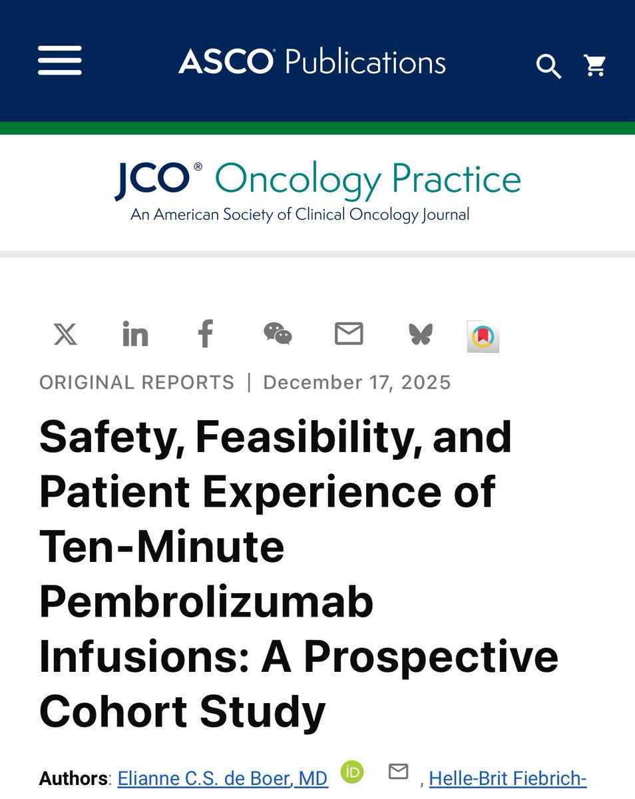This screenshot has height=799, width=635.
Task: Open the green ORCID iD icon
Action: [x=352, y=772]
